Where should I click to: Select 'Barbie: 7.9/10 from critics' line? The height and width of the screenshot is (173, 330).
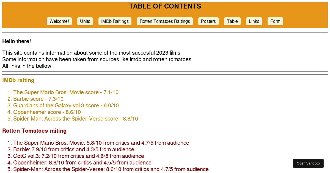(x=74, y=149)
